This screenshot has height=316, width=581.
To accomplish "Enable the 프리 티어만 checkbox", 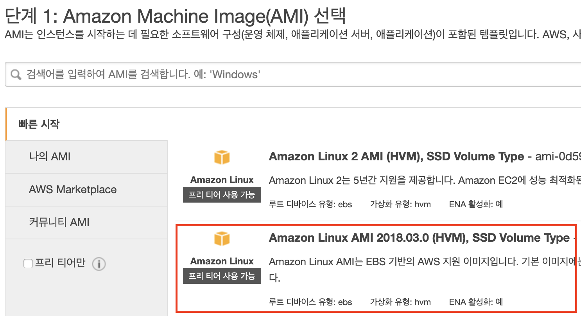I will 28,264.
